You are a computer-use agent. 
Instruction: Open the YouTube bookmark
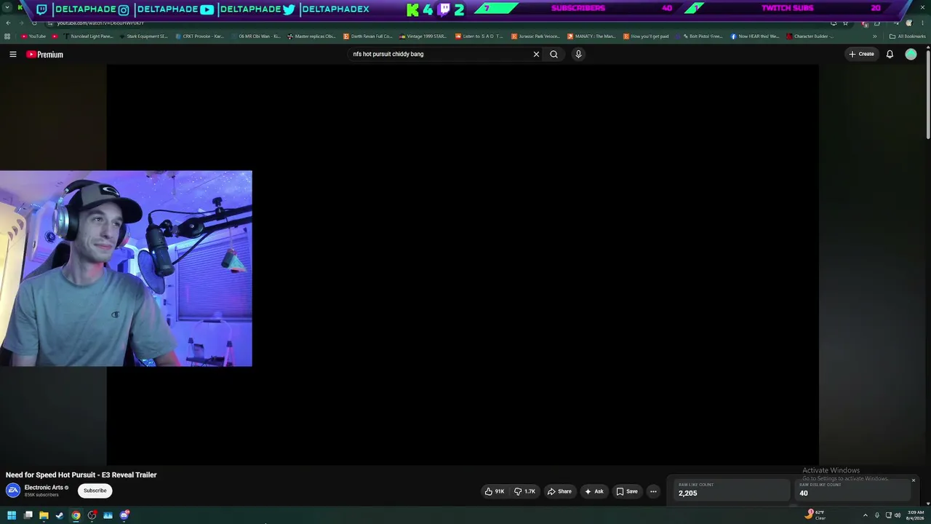[33, 36]
